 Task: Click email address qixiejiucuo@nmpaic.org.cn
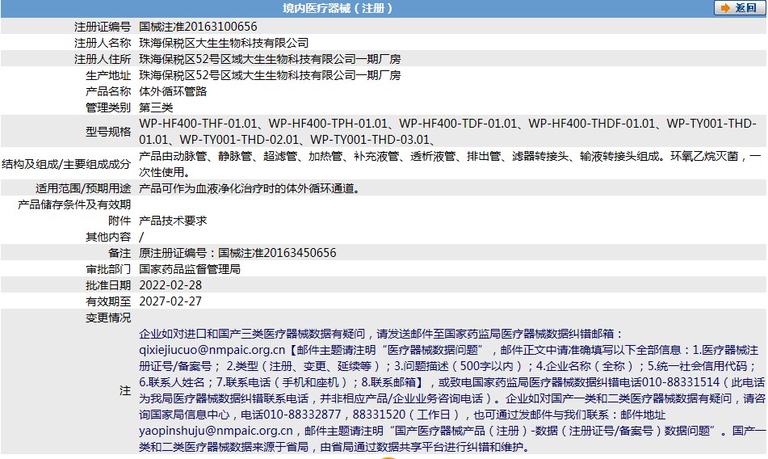pos(212,350)
